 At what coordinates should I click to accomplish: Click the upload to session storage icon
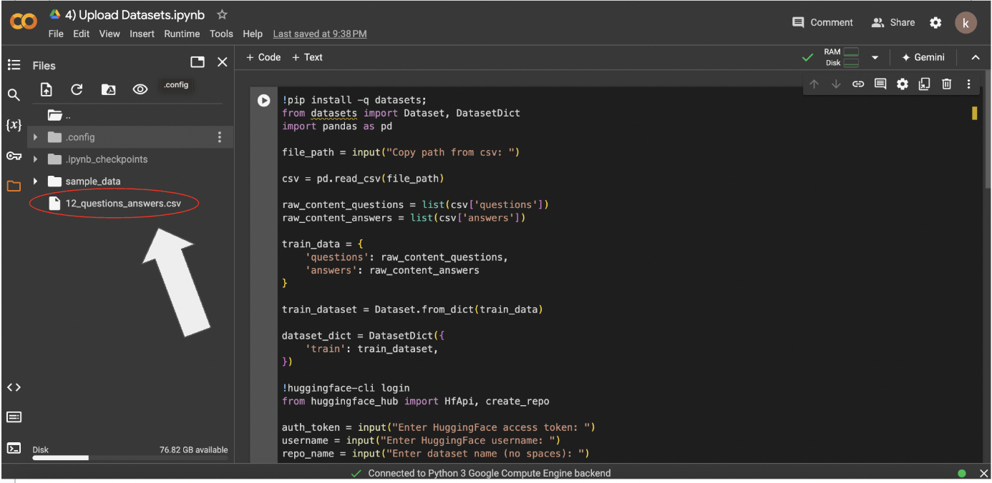47,89
